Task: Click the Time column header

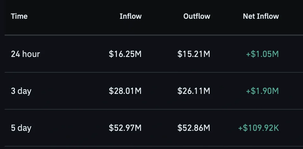Action: (x=19, y=16)
